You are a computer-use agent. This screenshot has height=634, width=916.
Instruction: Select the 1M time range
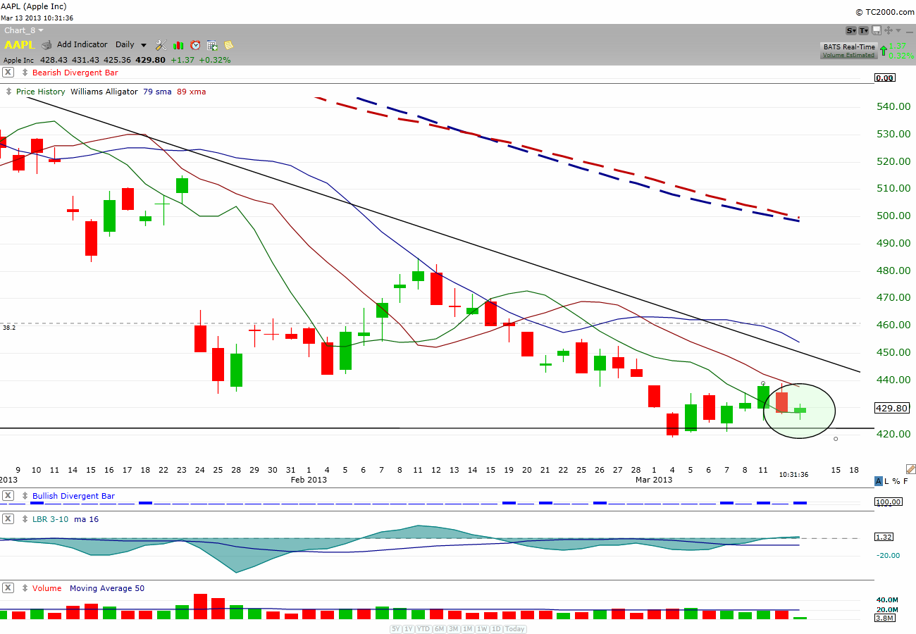point(467,629)
